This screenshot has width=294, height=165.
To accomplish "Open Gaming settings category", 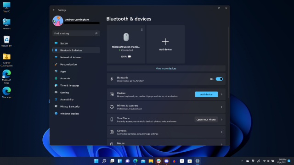I will pyautogui.click(x=76, y=93).
